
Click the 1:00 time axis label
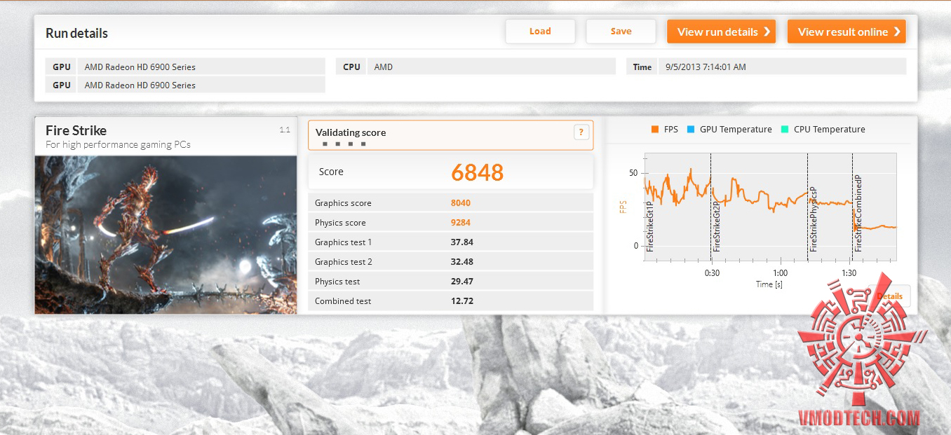pos(780,273)
